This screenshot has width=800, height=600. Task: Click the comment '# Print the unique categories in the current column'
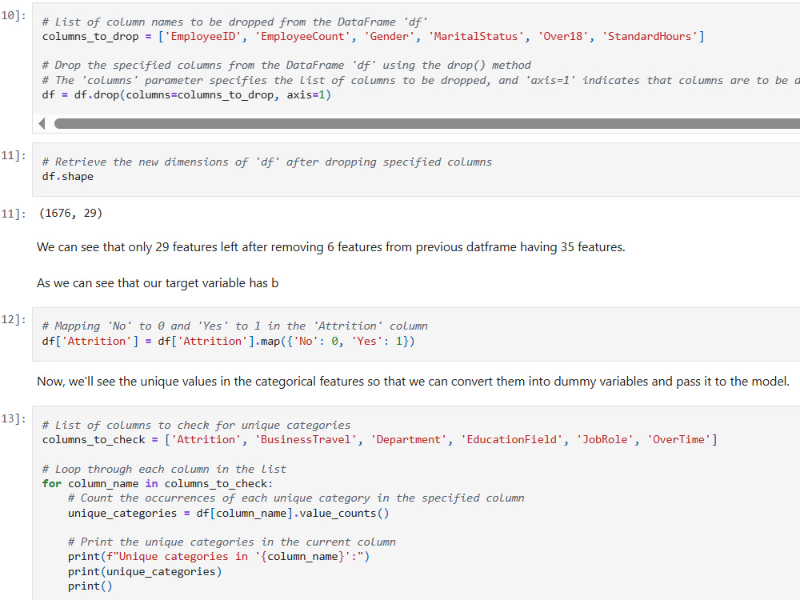point(232,542)
